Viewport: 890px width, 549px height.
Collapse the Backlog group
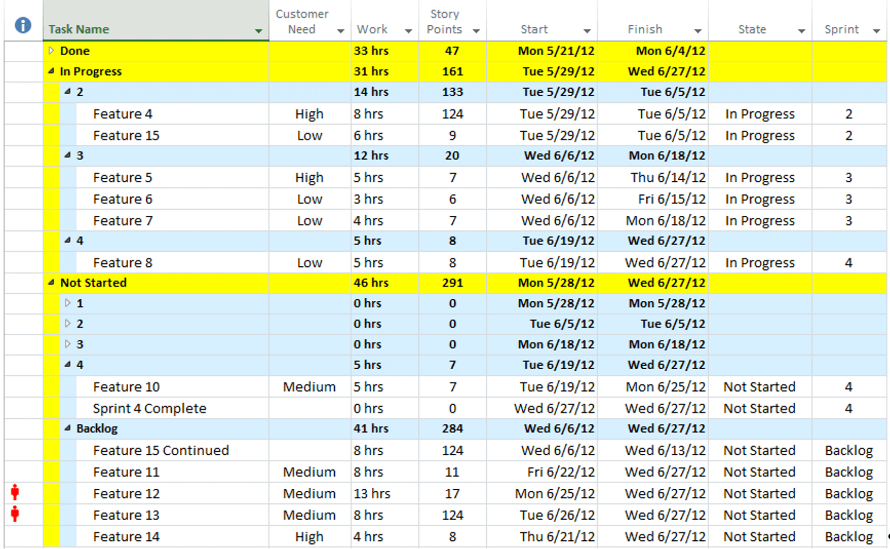(67, 428)
